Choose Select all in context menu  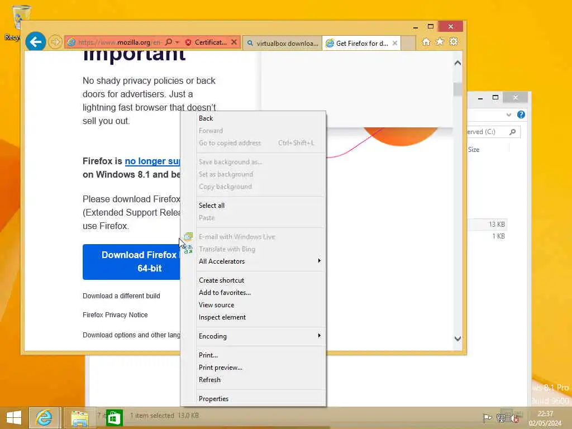[260, 206]
